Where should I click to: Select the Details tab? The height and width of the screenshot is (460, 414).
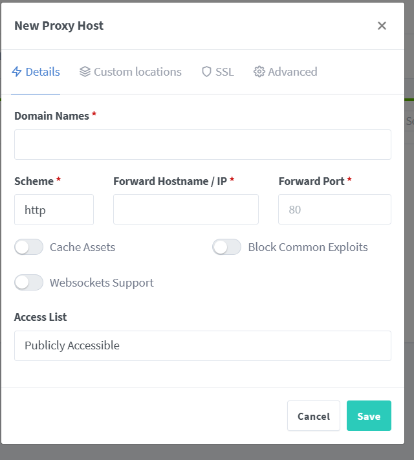pos(36,72)
